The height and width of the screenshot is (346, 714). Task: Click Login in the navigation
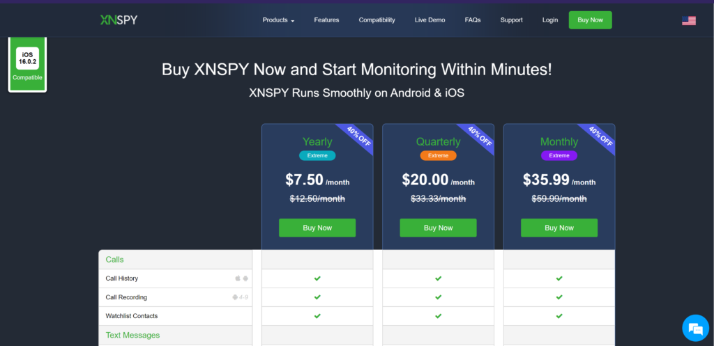tap(550, 20)
